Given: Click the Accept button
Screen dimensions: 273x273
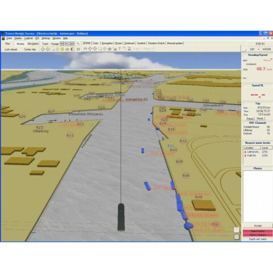Looking at the screenshot, I should click(258, 226).
